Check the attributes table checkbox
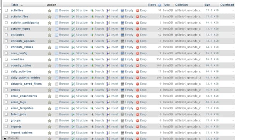This screenshot has height=140, width=263. 6,35
